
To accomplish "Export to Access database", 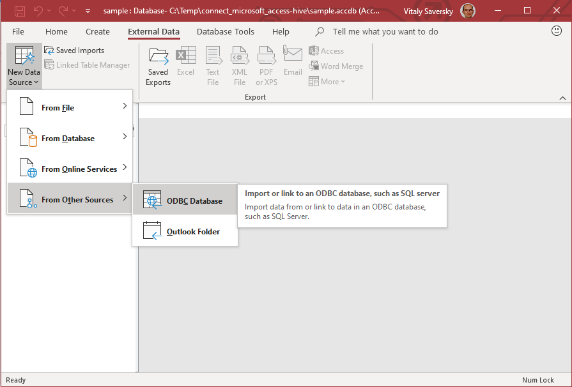I will click(x=326, y=51).
